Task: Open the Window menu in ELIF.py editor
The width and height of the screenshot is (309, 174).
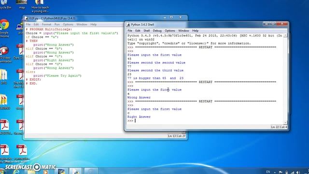Action: point(82,25)
